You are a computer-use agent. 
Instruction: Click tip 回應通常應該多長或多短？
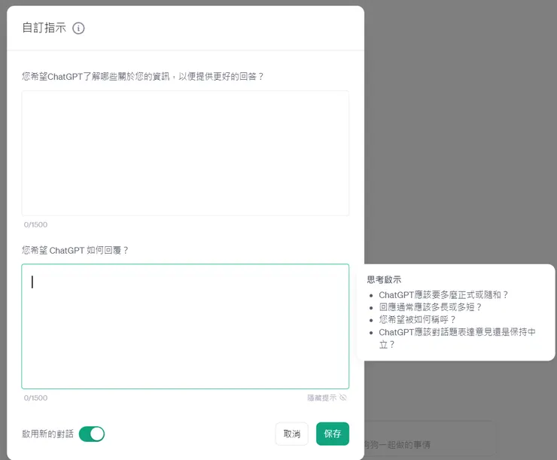pyautogui.click(x=431, y=307)
